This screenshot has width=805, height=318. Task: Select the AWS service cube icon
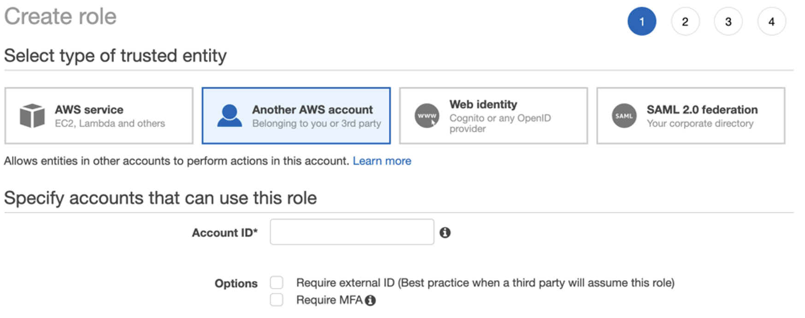32,115
